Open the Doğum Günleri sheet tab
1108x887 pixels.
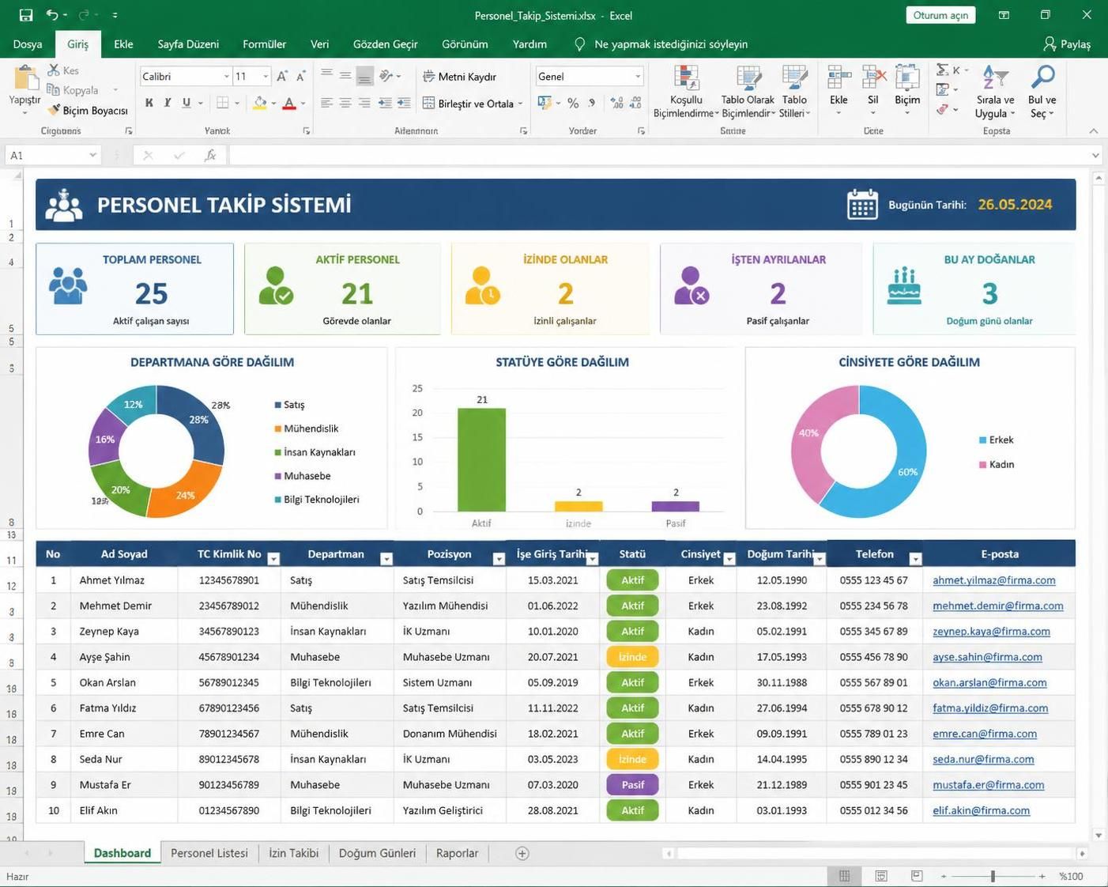[x=377, y=853]
